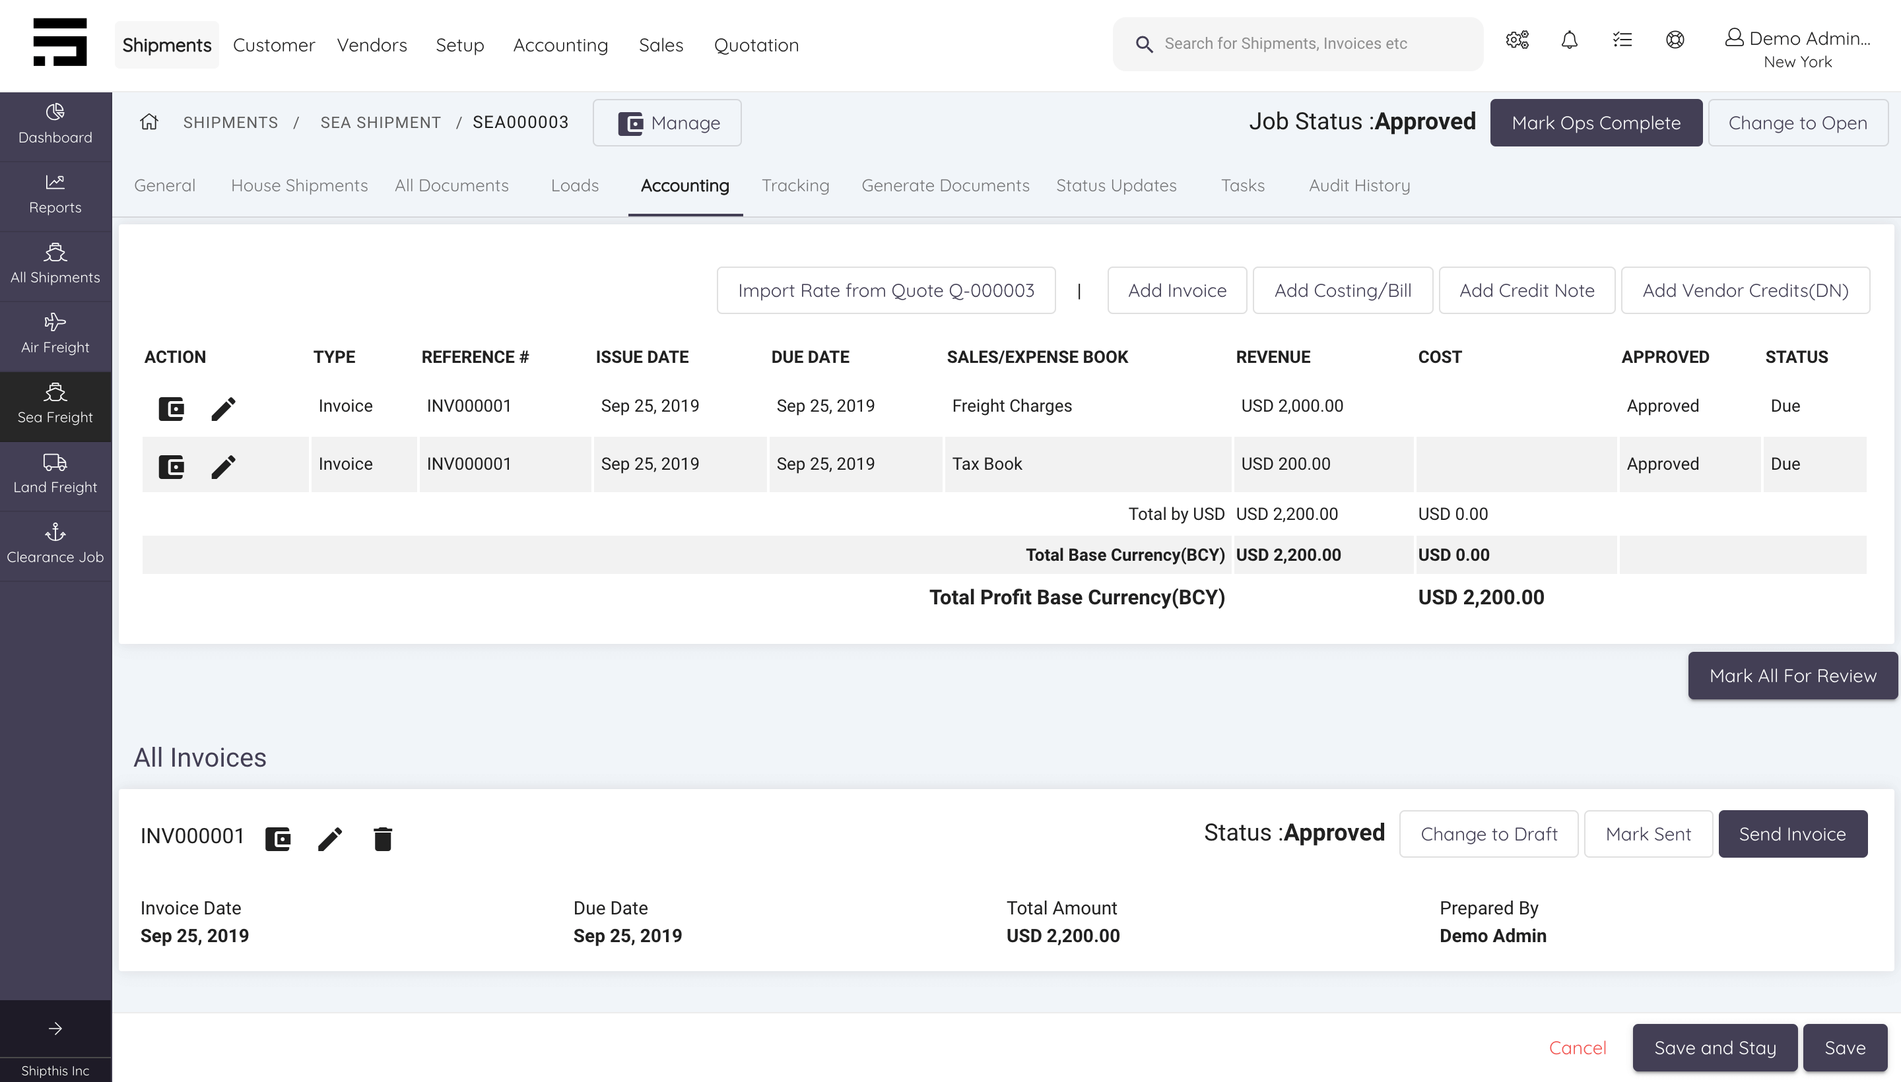
Task: Open the Dashboard from the sidebar
Action: pos(55,124)
